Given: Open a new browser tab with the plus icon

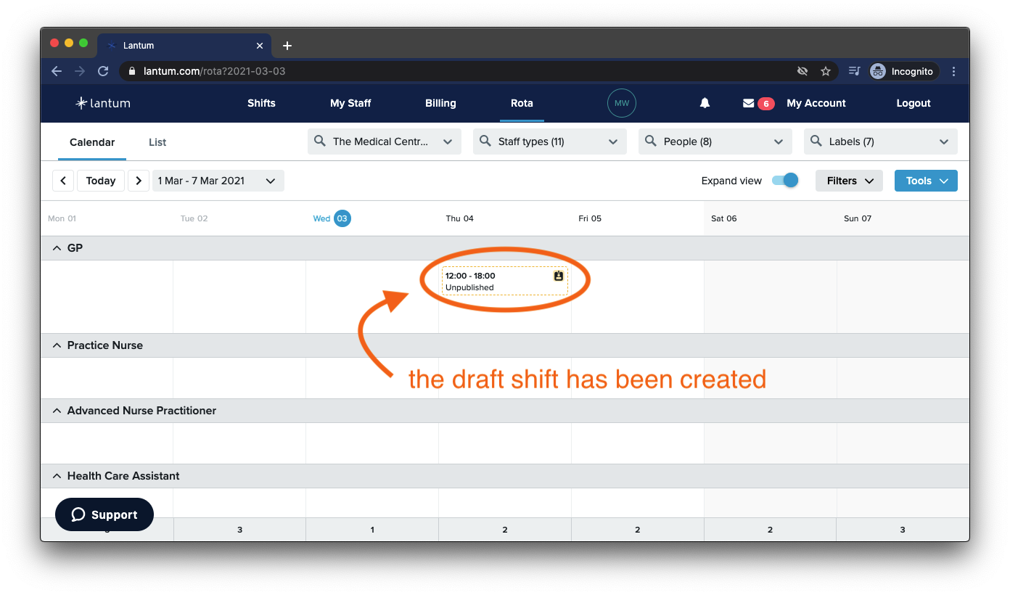Looking at the screenshot, I should pyautogui.click(x=287, y=46).
